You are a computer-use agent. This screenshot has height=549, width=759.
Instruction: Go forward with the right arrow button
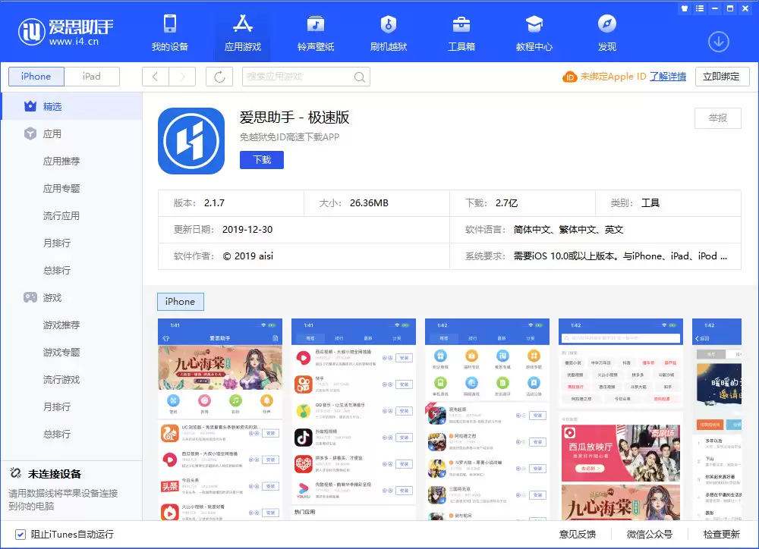tap(182, 77)
